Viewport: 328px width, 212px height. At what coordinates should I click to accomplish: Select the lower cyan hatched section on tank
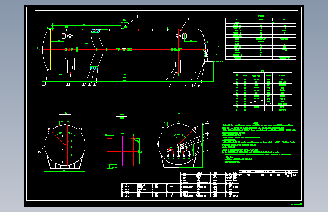tap(94, 68)
